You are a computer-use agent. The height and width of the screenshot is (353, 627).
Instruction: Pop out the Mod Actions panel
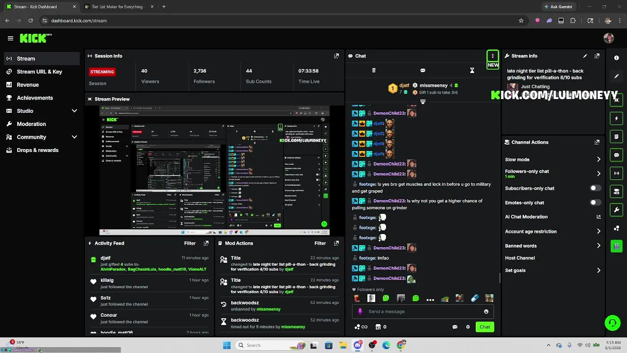336,243
